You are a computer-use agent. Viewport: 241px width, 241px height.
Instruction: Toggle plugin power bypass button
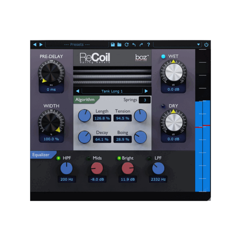206,45
